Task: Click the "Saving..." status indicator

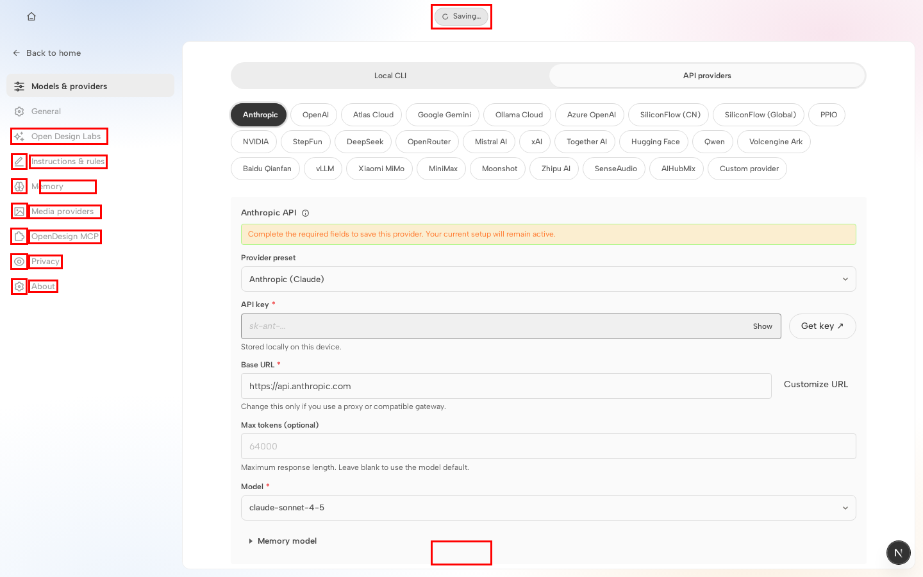Action: point(462,17)
